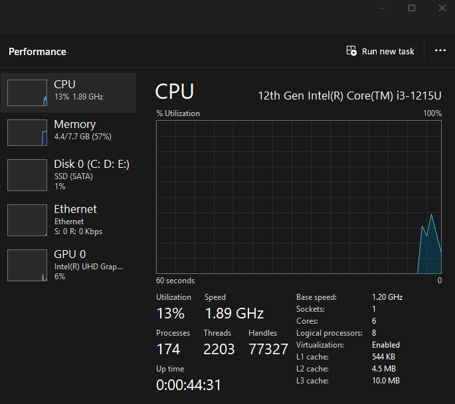
Task: Open the Disk 0 (C: D: E:) entry
Action: (68, 174)
